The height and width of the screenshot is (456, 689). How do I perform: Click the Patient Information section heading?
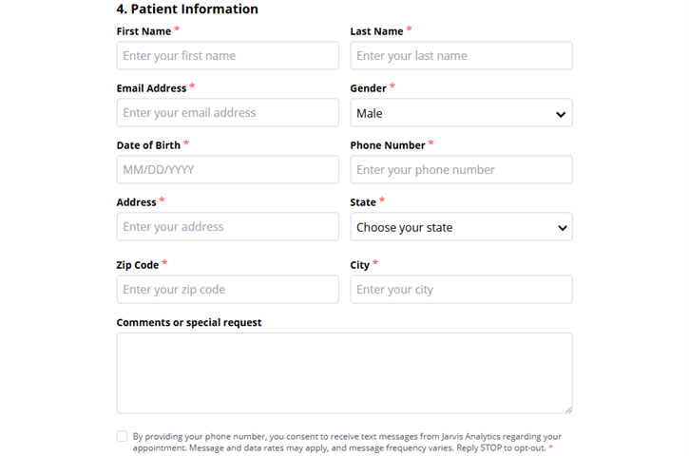(x=187, y=9)
